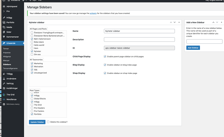Check the Pro Headers post type
The image size is (224, 137).
point(32,108)
